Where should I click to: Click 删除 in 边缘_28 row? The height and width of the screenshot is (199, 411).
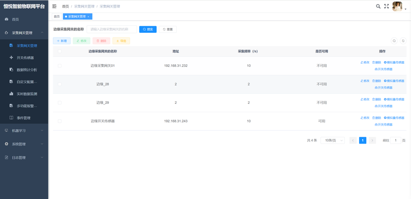pos(377,81)
